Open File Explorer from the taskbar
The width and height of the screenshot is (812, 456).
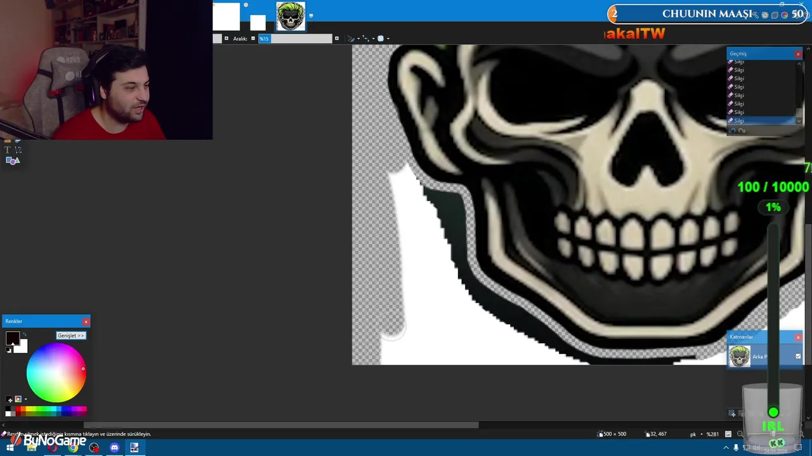[x=32, y=448]
